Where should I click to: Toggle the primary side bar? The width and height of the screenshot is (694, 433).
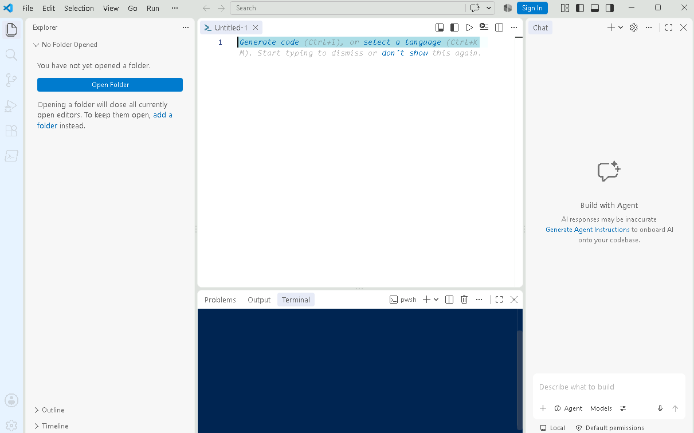pos(580,8)
